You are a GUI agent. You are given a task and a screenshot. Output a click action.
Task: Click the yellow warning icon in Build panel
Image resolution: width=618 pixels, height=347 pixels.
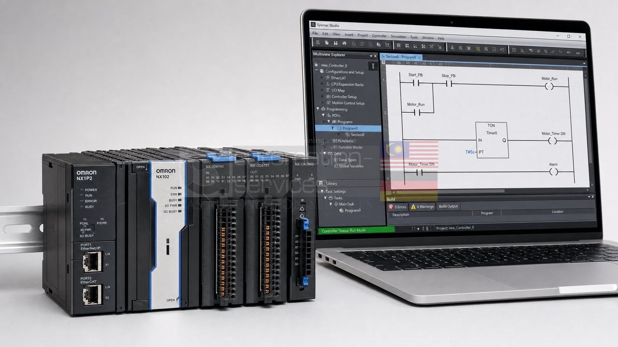click(413, 207)
